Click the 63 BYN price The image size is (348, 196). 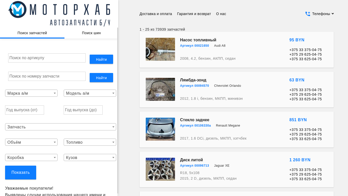pos(297,80)
